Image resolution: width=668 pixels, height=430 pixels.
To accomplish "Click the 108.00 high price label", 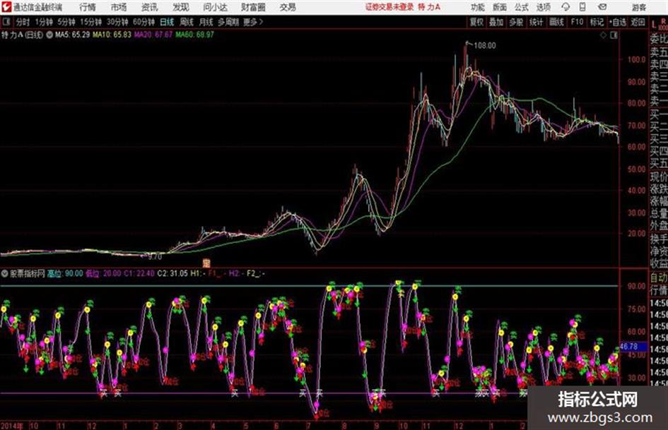I will (485, 46).
